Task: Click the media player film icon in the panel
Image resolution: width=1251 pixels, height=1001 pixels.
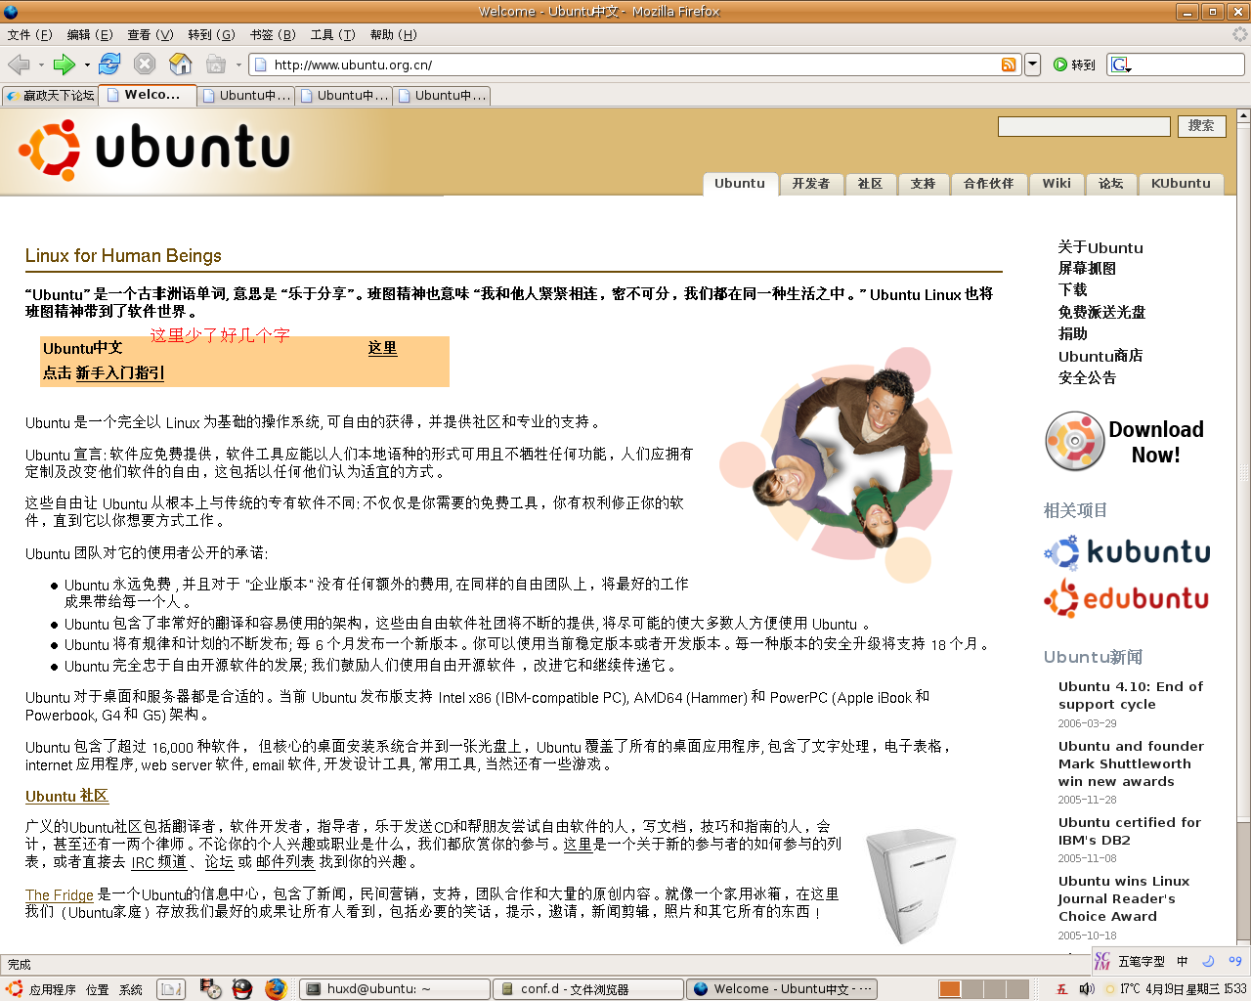Action: click(x=210, y=989)
